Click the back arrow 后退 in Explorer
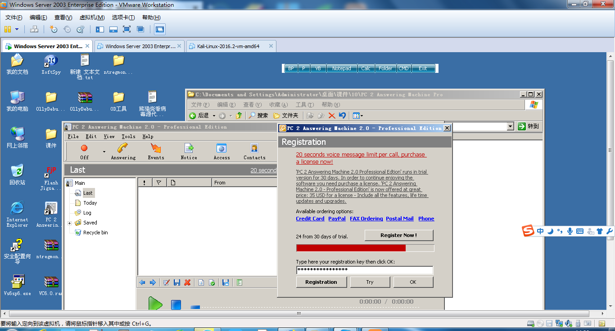 199,116
